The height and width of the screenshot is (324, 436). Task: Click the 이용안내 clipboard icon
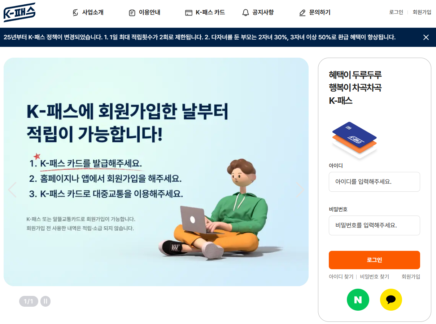coord(132,13)
